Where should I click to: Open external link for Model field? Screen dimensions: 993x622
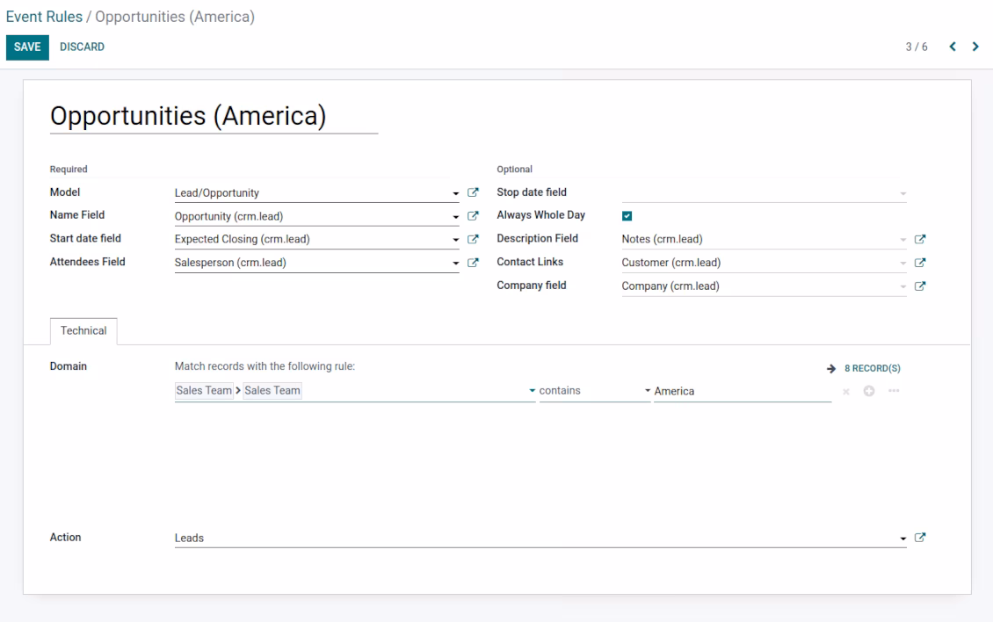473,192
